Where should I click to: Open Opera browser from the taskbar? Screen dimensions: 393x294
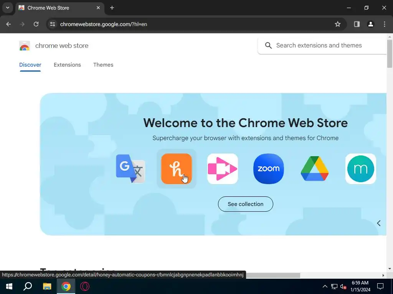click(85, 286)
